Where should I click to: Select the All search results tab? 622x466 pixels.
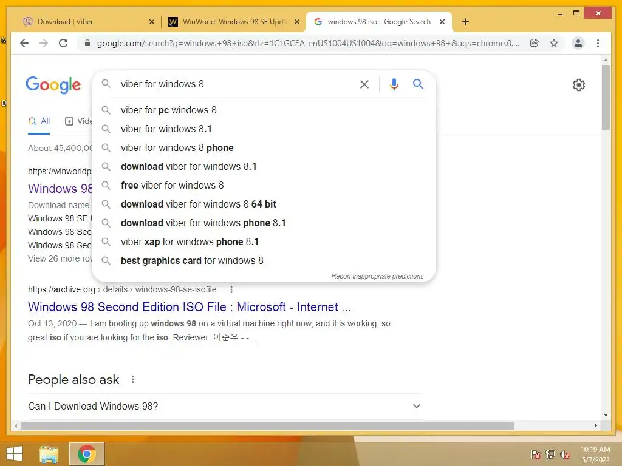39,121
